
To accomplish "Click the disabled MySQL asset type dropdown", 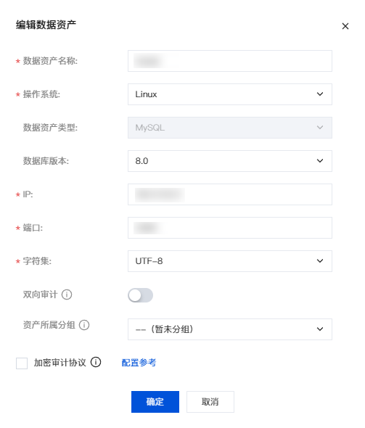I will (x=230, y=128).
